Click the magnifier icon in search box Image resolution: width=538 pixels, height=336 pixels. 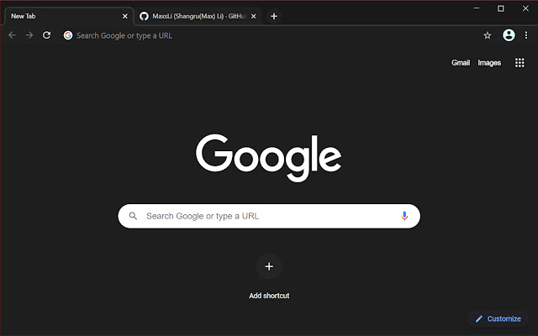133,216
